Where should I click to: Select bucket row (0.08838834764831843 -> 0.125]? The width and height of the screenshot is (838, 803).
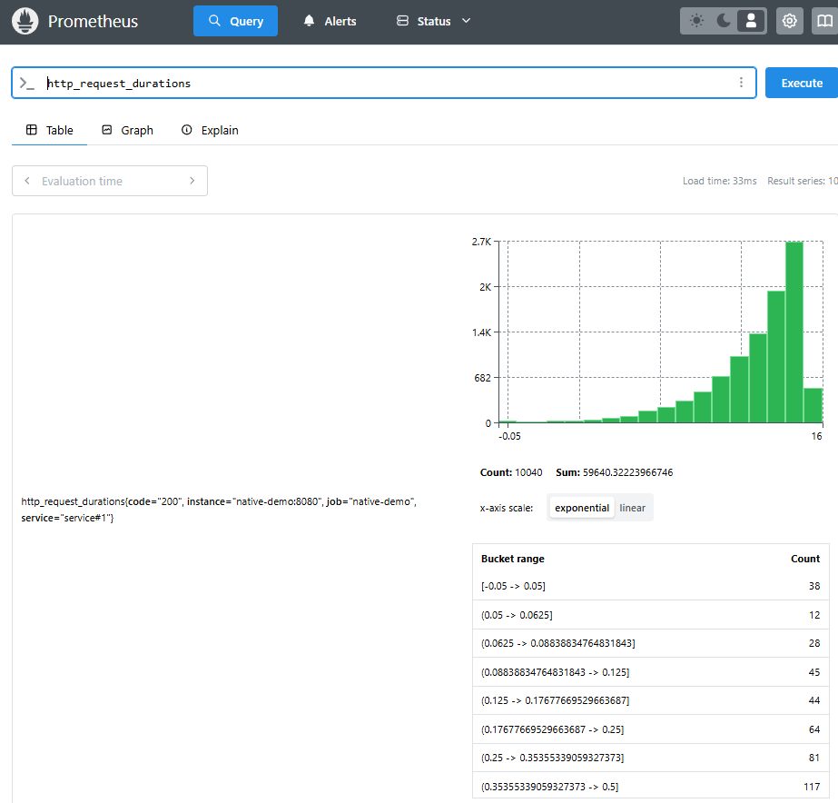pos(650,672)
